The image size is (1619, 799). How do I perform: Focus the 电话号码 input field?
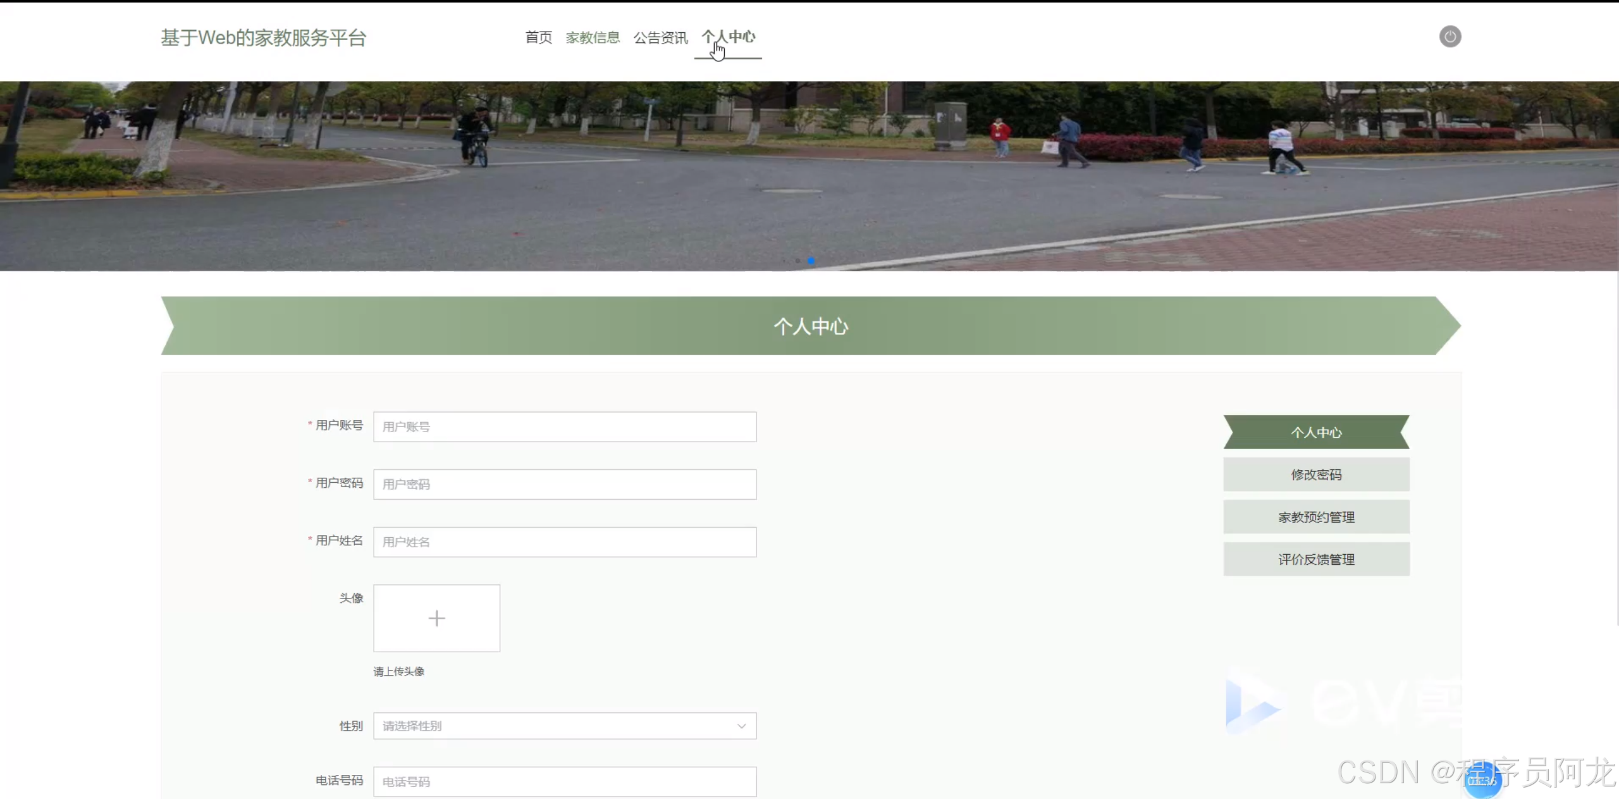point(565,781)
